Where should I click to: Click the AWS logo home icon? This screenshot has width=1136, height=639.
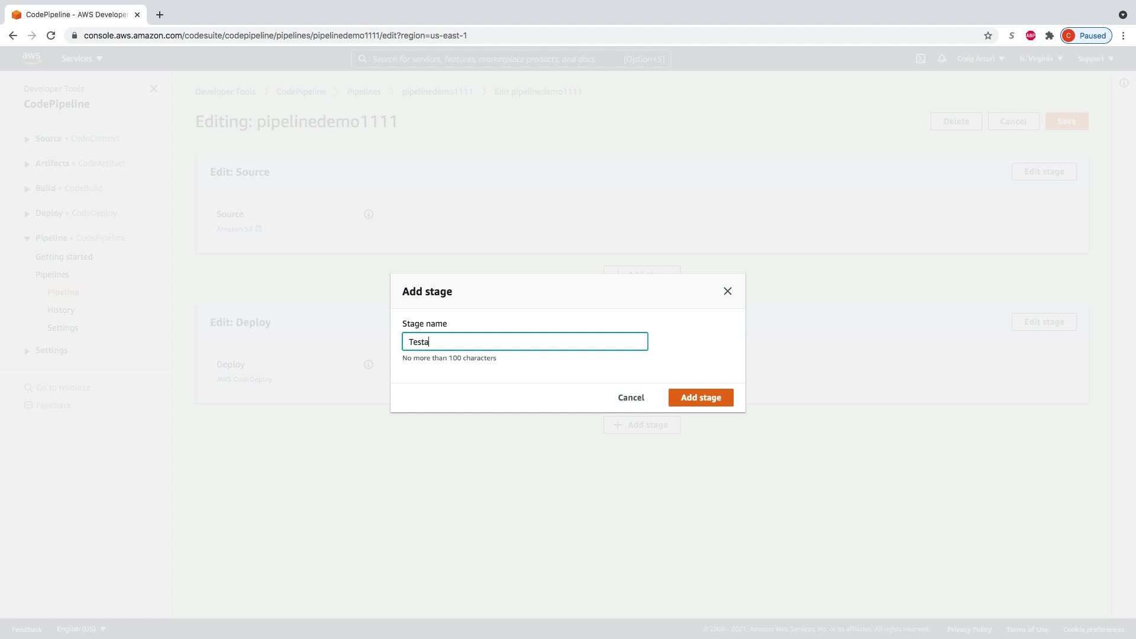31,58
